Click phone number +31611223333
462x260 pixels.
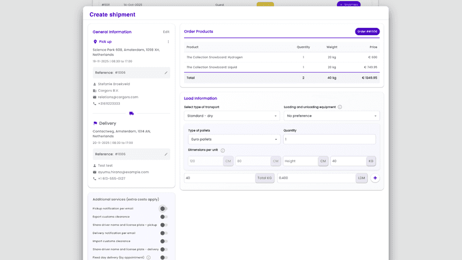coord(109,104)
